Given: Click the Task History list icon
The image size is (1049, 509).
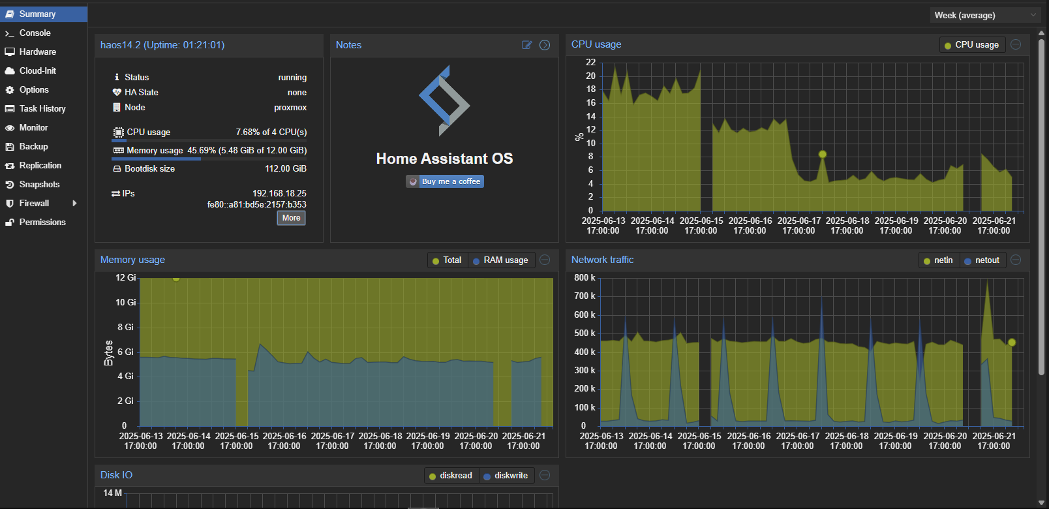Looking at the screenshot, I should [x=10, y=109].
